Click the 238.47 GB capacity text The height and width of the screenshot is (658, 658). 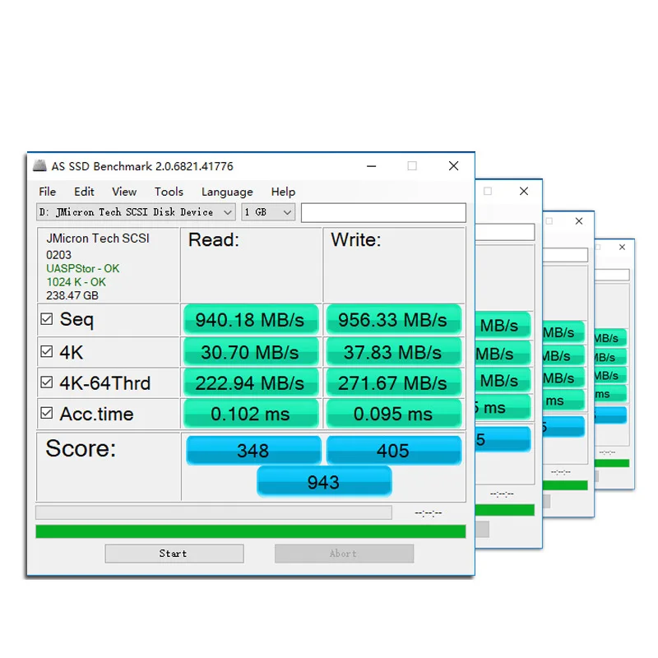pos(72,295)
